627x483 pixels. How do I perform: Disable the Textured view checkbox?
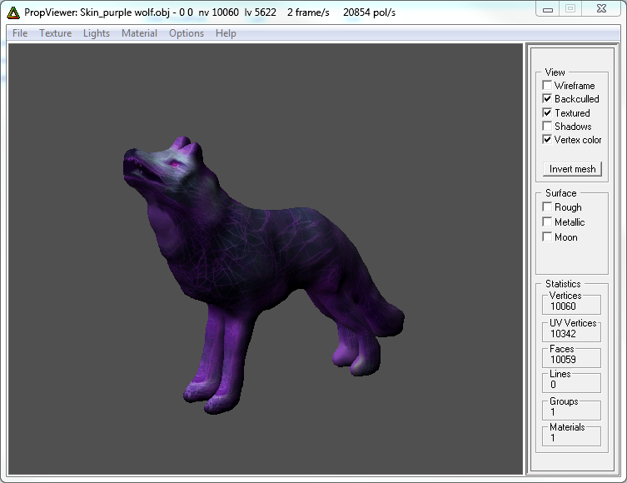547,112
